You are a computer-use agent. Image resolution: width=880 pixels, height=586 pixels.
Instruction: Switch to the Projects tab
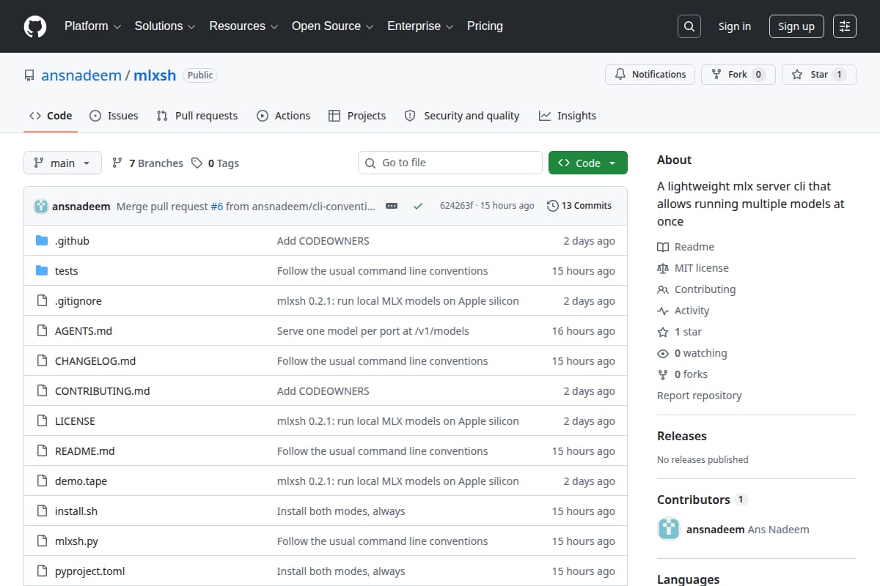(357, 116)
